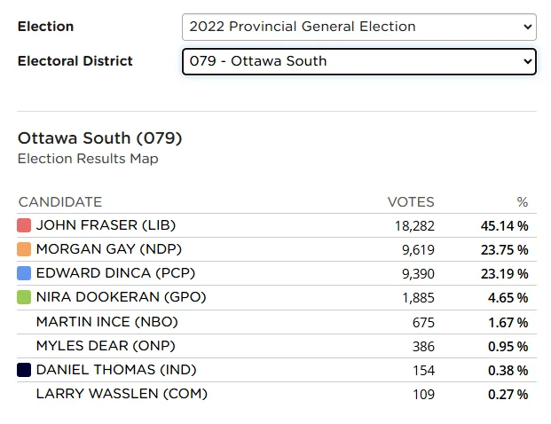Click Morgan Gay's orange NDP color swatch
This screenshot has height=424, width=551.
24,249
